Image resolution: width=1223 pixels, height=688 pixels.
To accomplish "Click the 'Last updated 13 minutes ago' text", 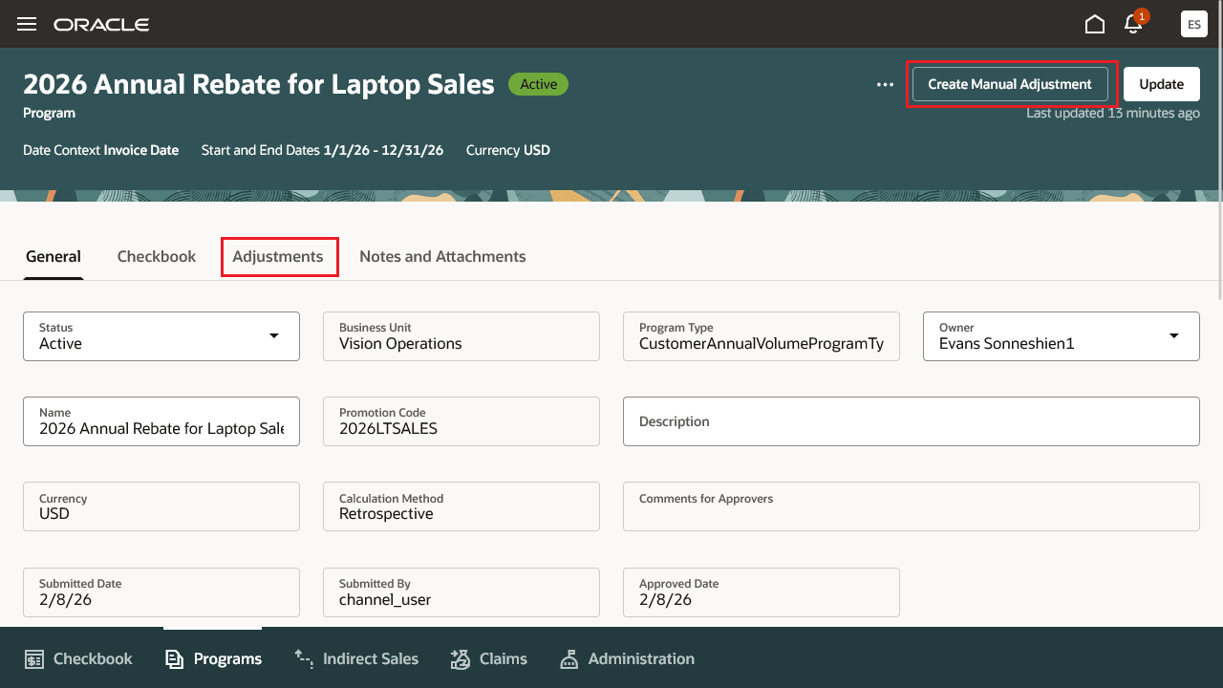I will click(x=1113, y=113).
